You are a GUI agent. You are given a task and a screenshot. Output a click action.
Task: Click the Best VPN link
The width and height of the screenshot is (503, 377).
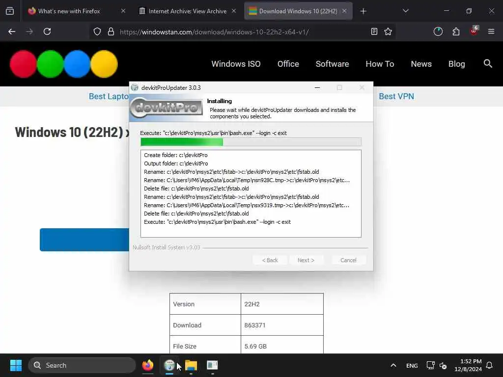point(396,96)
